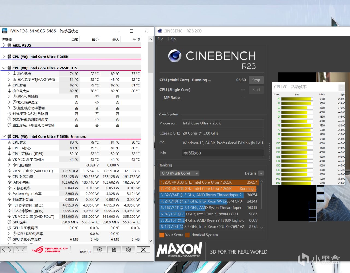
Task: Collapse the Intel Core Ultra 7 265K: Enhanced group
Action: pyautogui.click(x=4, y=136)
